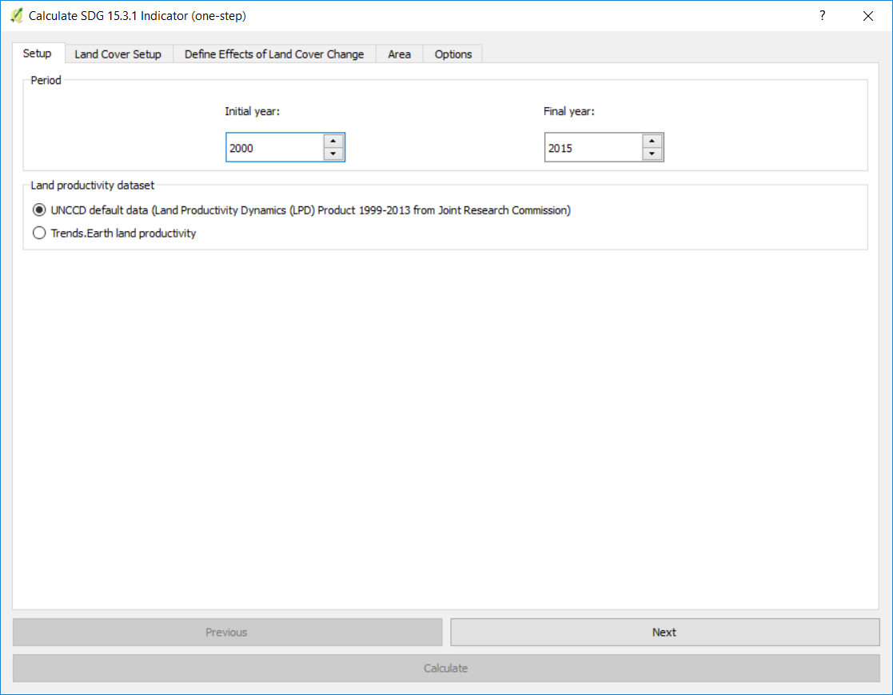Open the Land Cover Setup tab
This screenshot has height=695, width=893.
(x=118, y=54)
